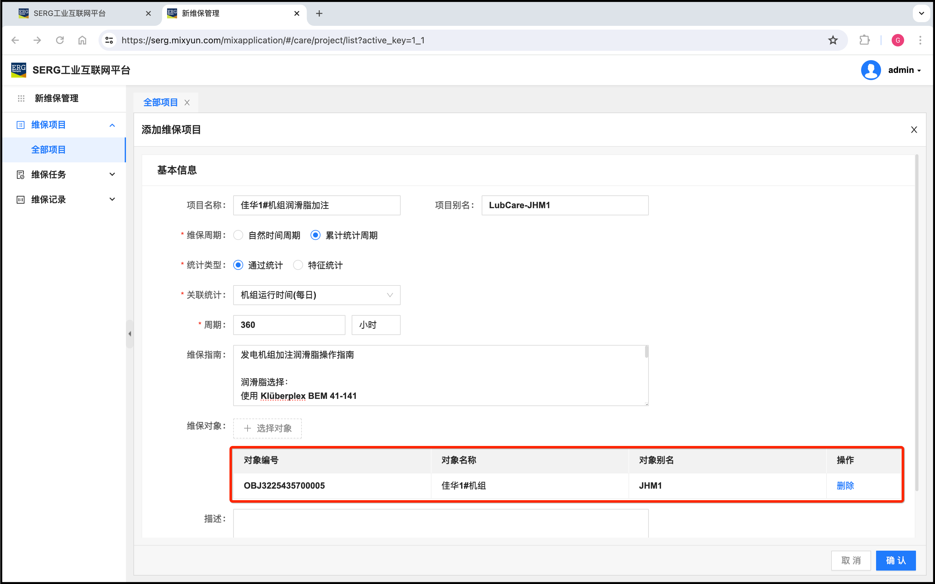This screenshot has height=584, width=935.
Task: Close the 添加维保项目 dialog with X
Action: pyautogui.click(x=914, y=130)
